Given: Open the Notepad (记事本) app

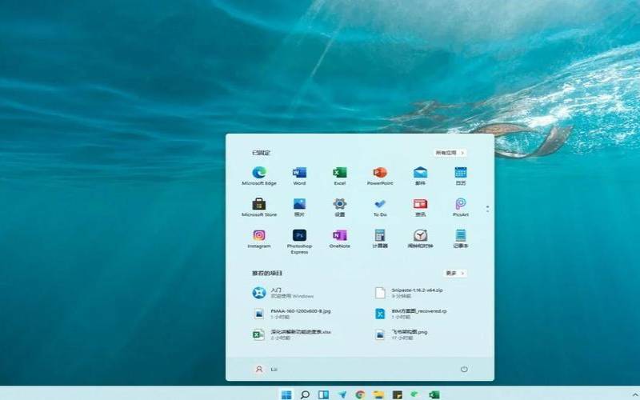Looking at the screenshot, I should click(461, 238).
